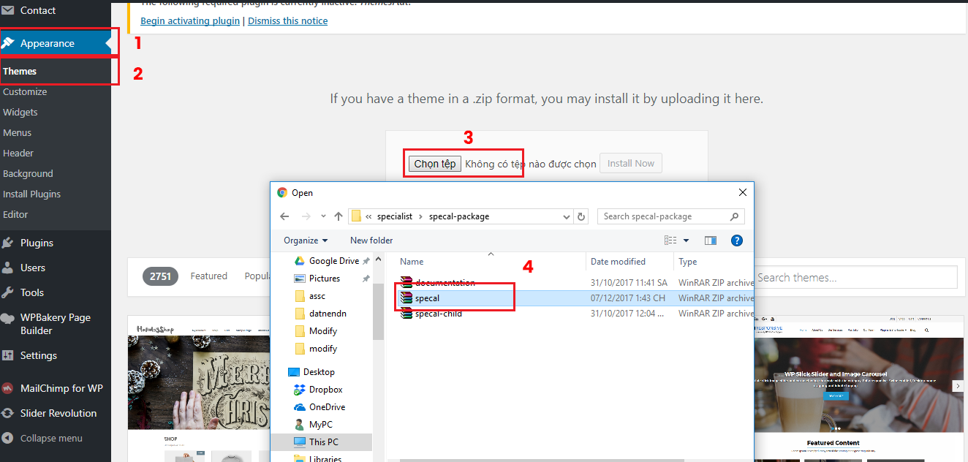This screenshot has width=968, height=462.
Task: Open the Organize dropdown menu
Action: [306, 241]
